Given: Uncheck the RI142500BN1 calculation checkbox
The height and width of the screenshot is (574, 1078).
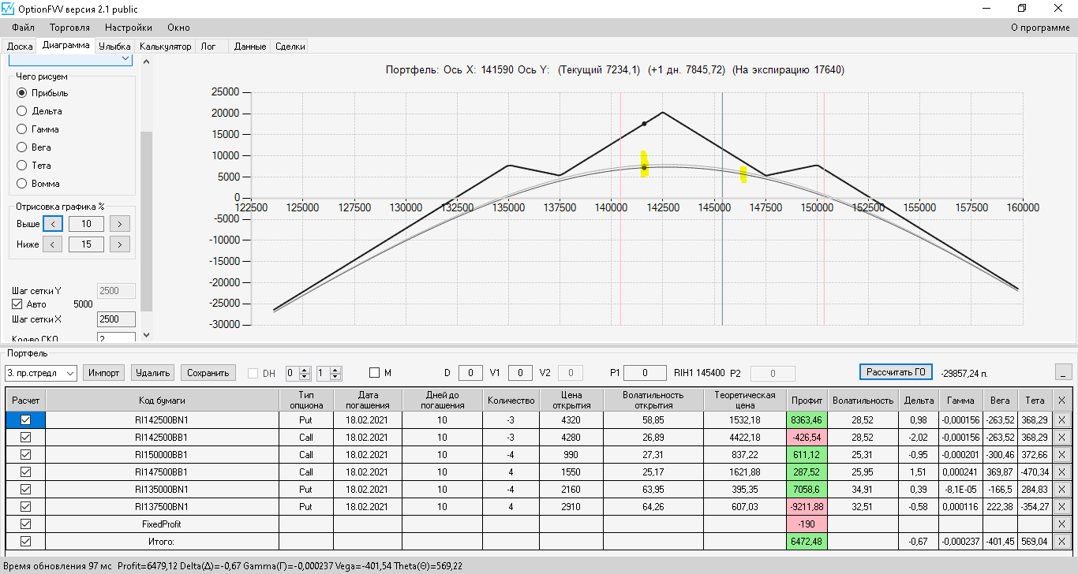Looking at the screenshot, I should coord(25,420).
